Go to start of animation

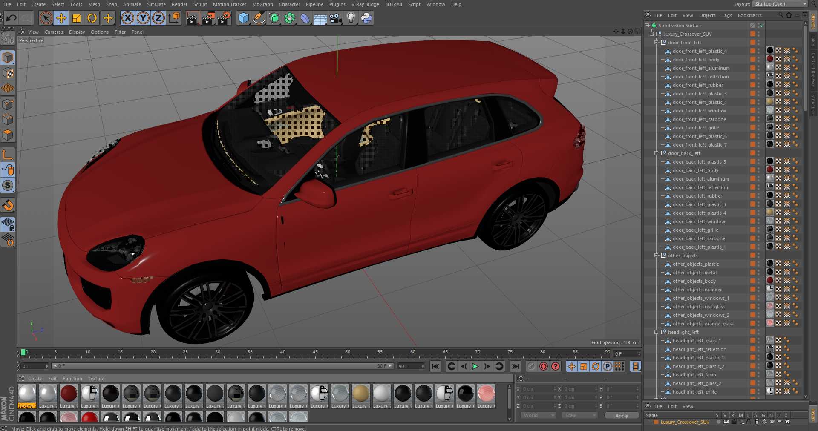click(435, 366)
